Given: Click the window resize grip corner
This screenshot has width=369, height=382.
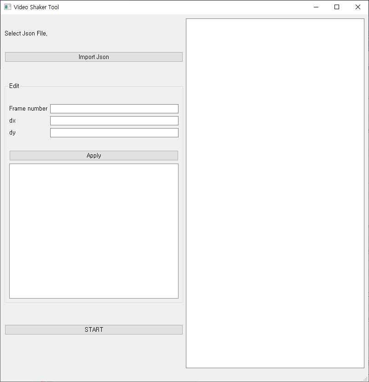Looking at the screenshot, I should [365, 379].
